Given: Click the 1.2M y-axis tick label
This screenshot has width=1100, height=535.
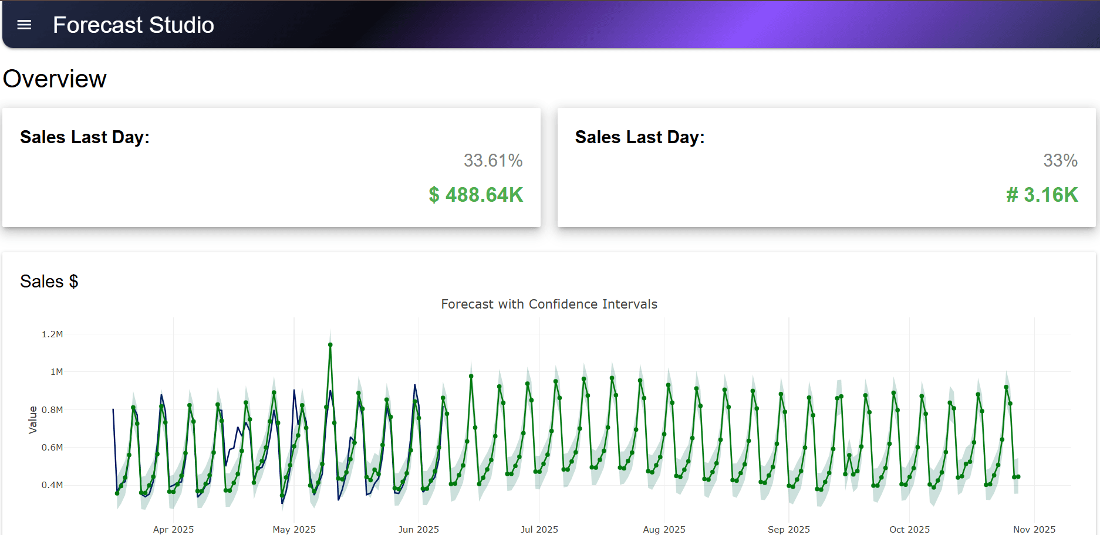Looking at the screenshot, I should pos(52,334).
